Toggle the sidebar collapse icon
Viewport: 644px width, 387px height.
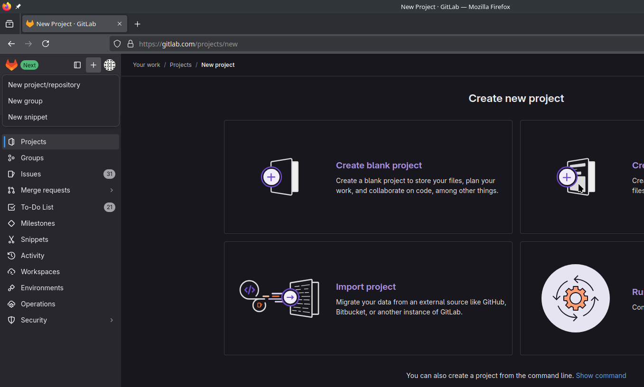click(x=77, y=65)
